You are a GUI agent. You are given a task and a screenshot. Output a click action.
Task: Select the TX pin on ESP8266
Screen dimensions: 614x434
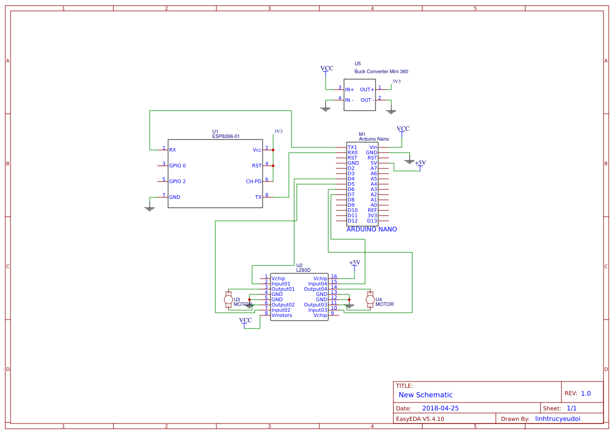click(258, 197)
